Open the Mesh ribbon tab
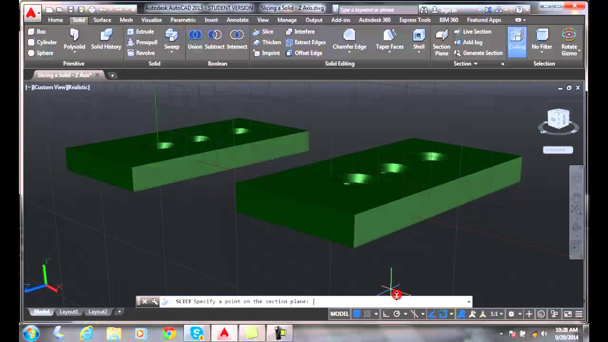Image resolution: width=608 pixels, height=342 pixels. pos(126,20)
